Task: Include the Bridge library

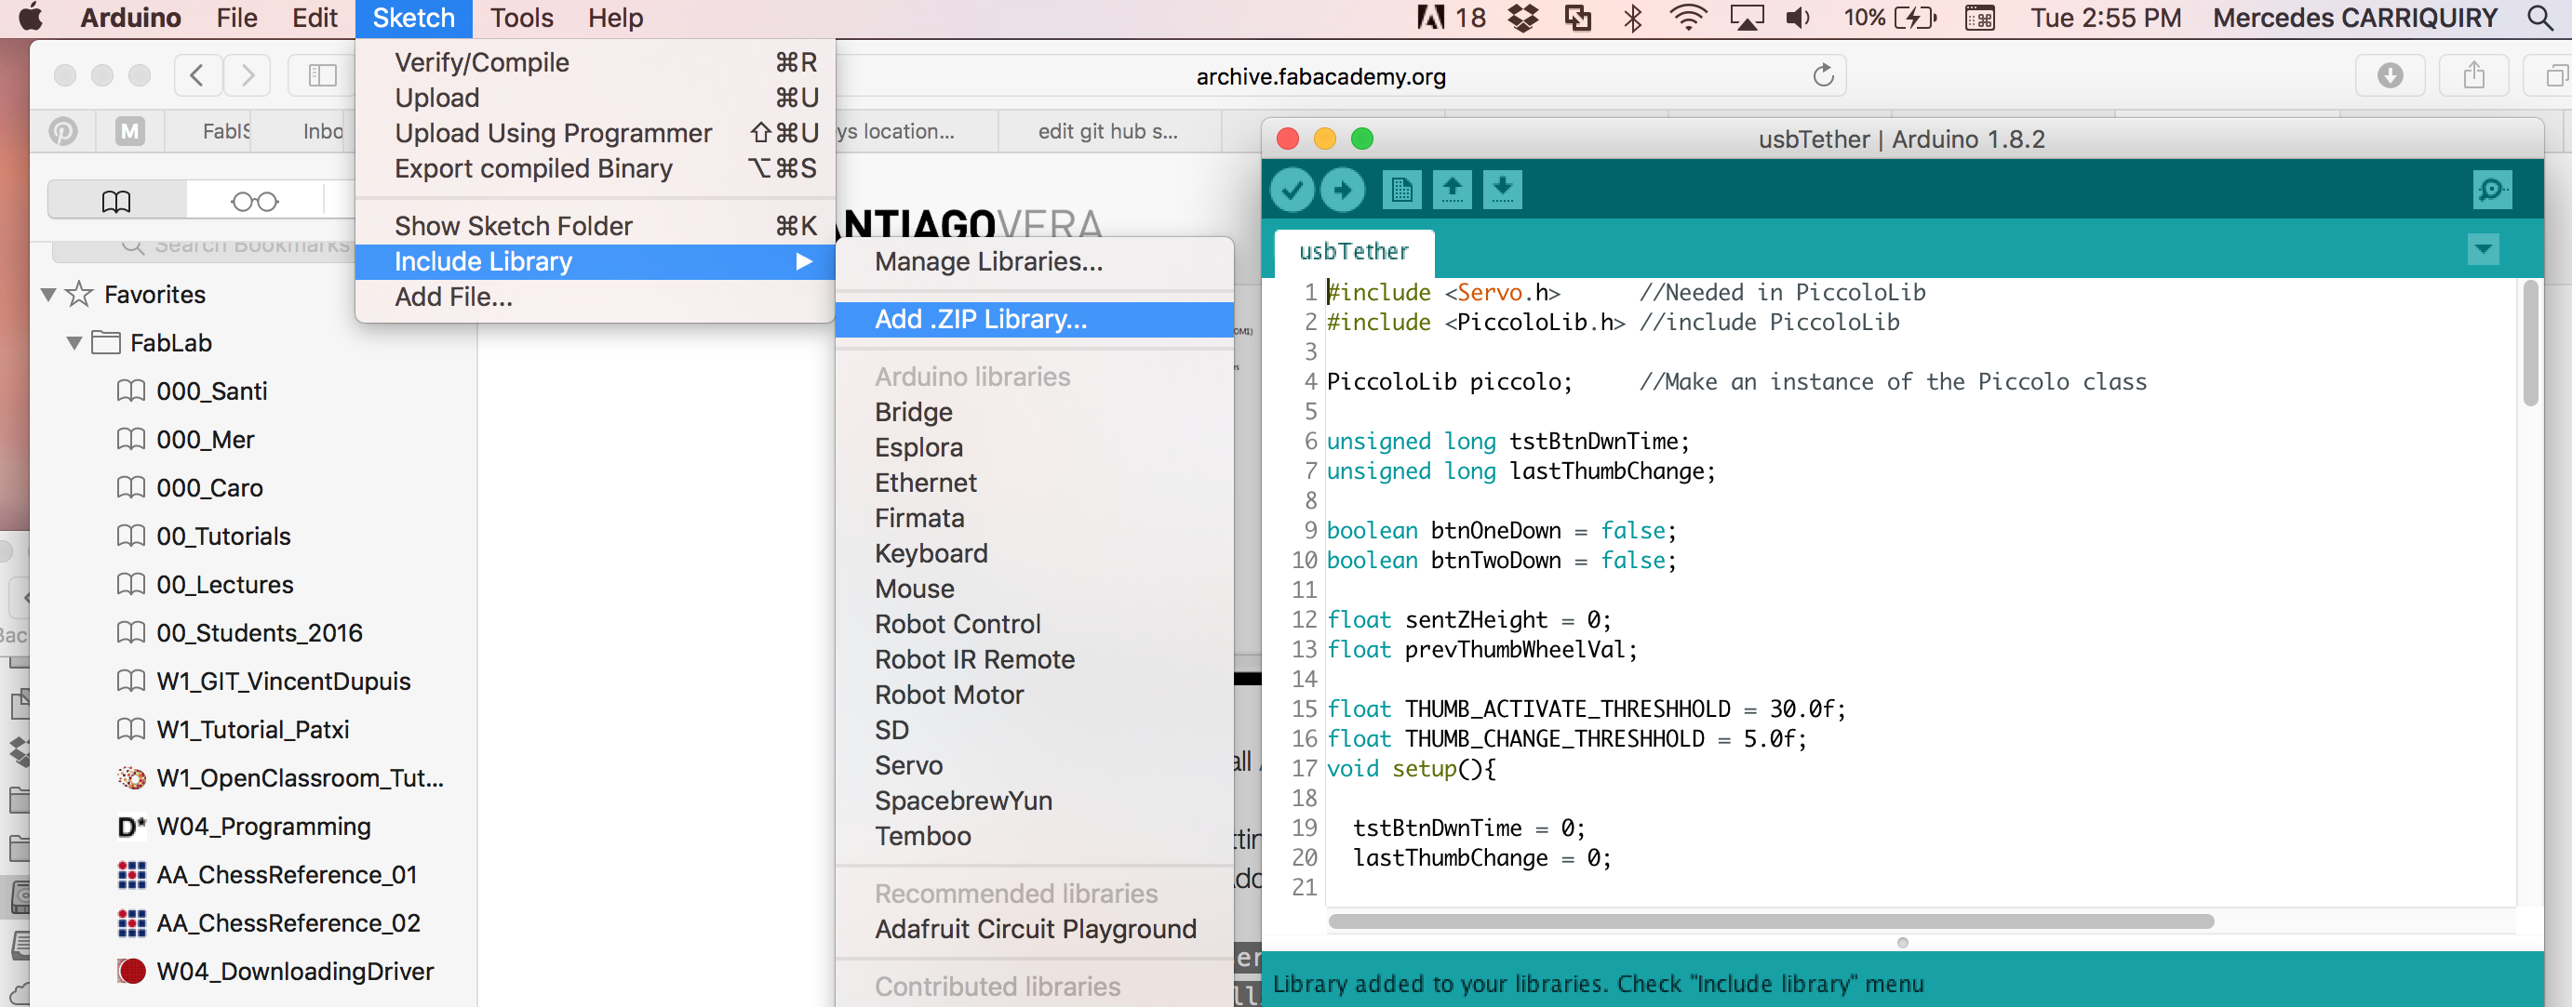Action: [1035, 412]
